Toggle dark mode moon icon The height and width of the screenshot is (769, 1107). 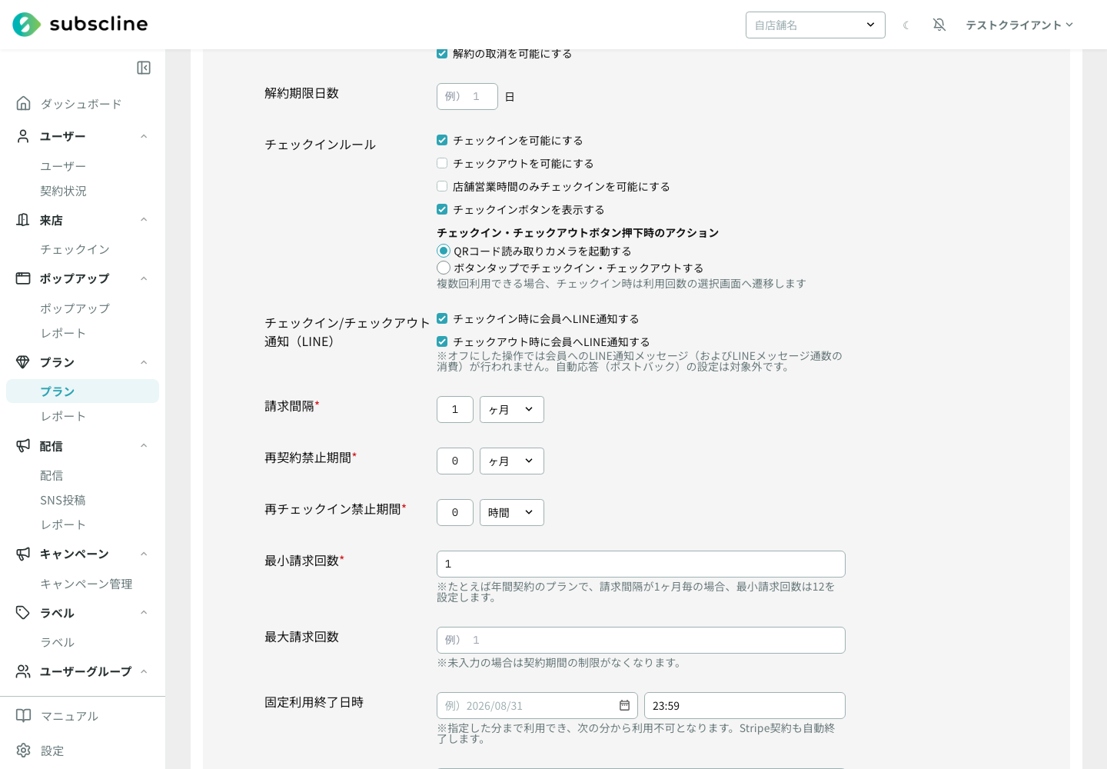(x=906, y=25)
